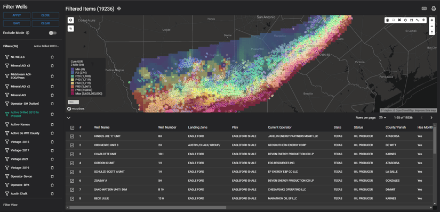Delete the Vintage- 2015 filter
The height and width of the screenshot is (212, 440).
pos(52,142)
